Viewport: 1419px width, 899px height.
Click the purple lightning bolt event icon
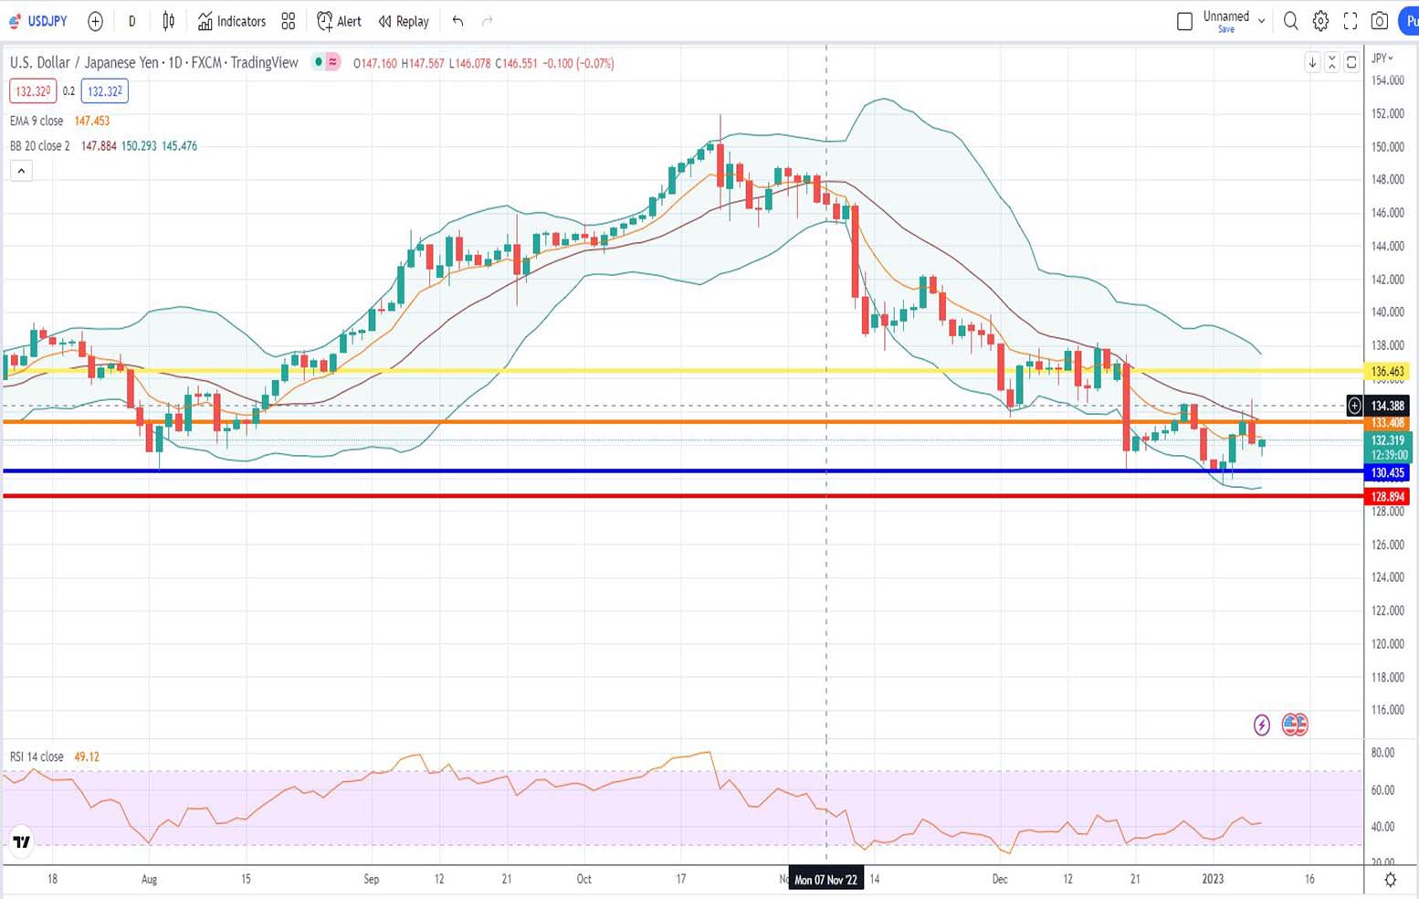pyautogui.click(x=1261, y=725)
